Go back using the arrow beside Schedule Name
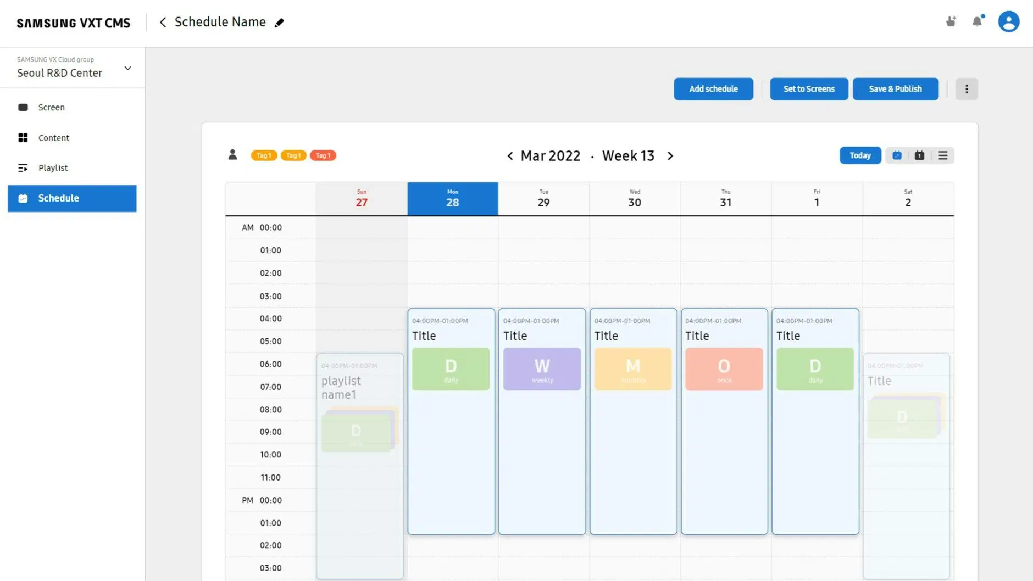The image size is (1033, 581). 163,22
